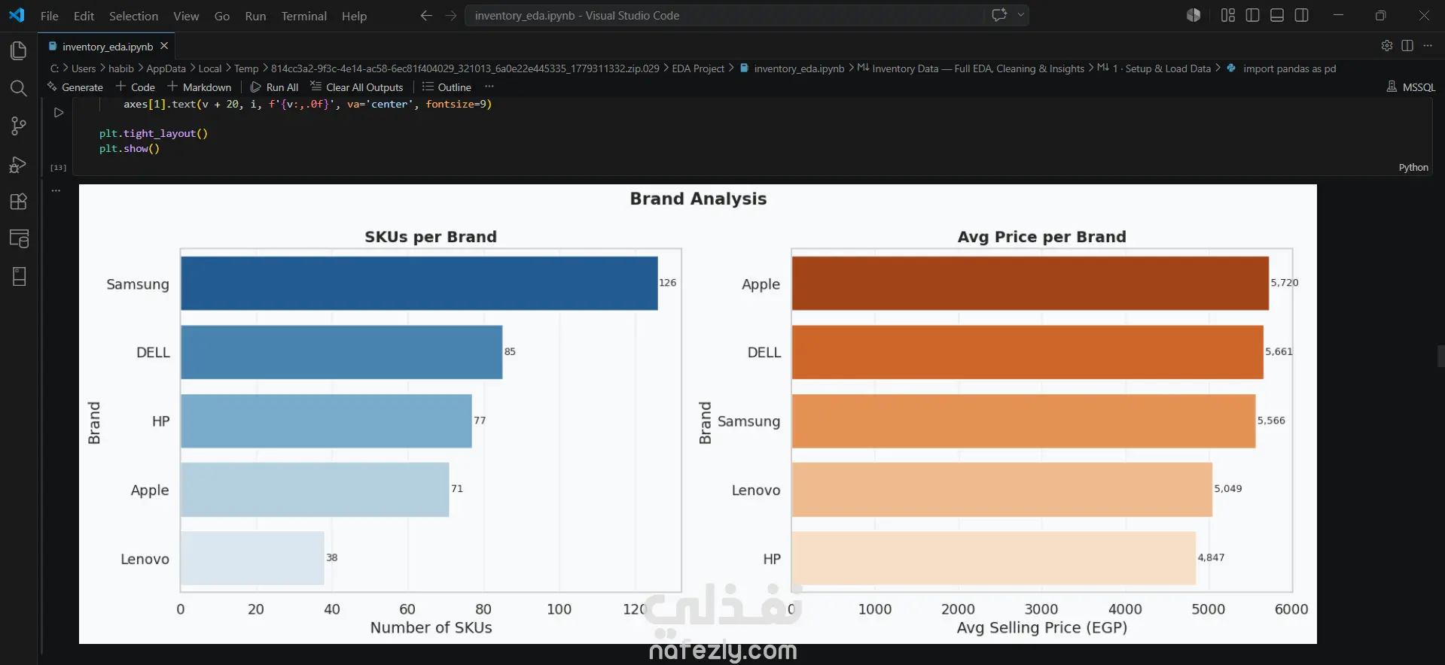The width and height of the screenshot is (1445, 665).
Task: Close the inventory_eda.ipynb tab
Action: [164, 46]
